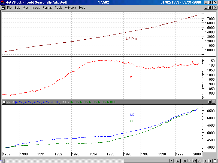Click the 1993 label on date axis
Screen dimensions: 218x163
pyautogui.click(x=76, y=154)
